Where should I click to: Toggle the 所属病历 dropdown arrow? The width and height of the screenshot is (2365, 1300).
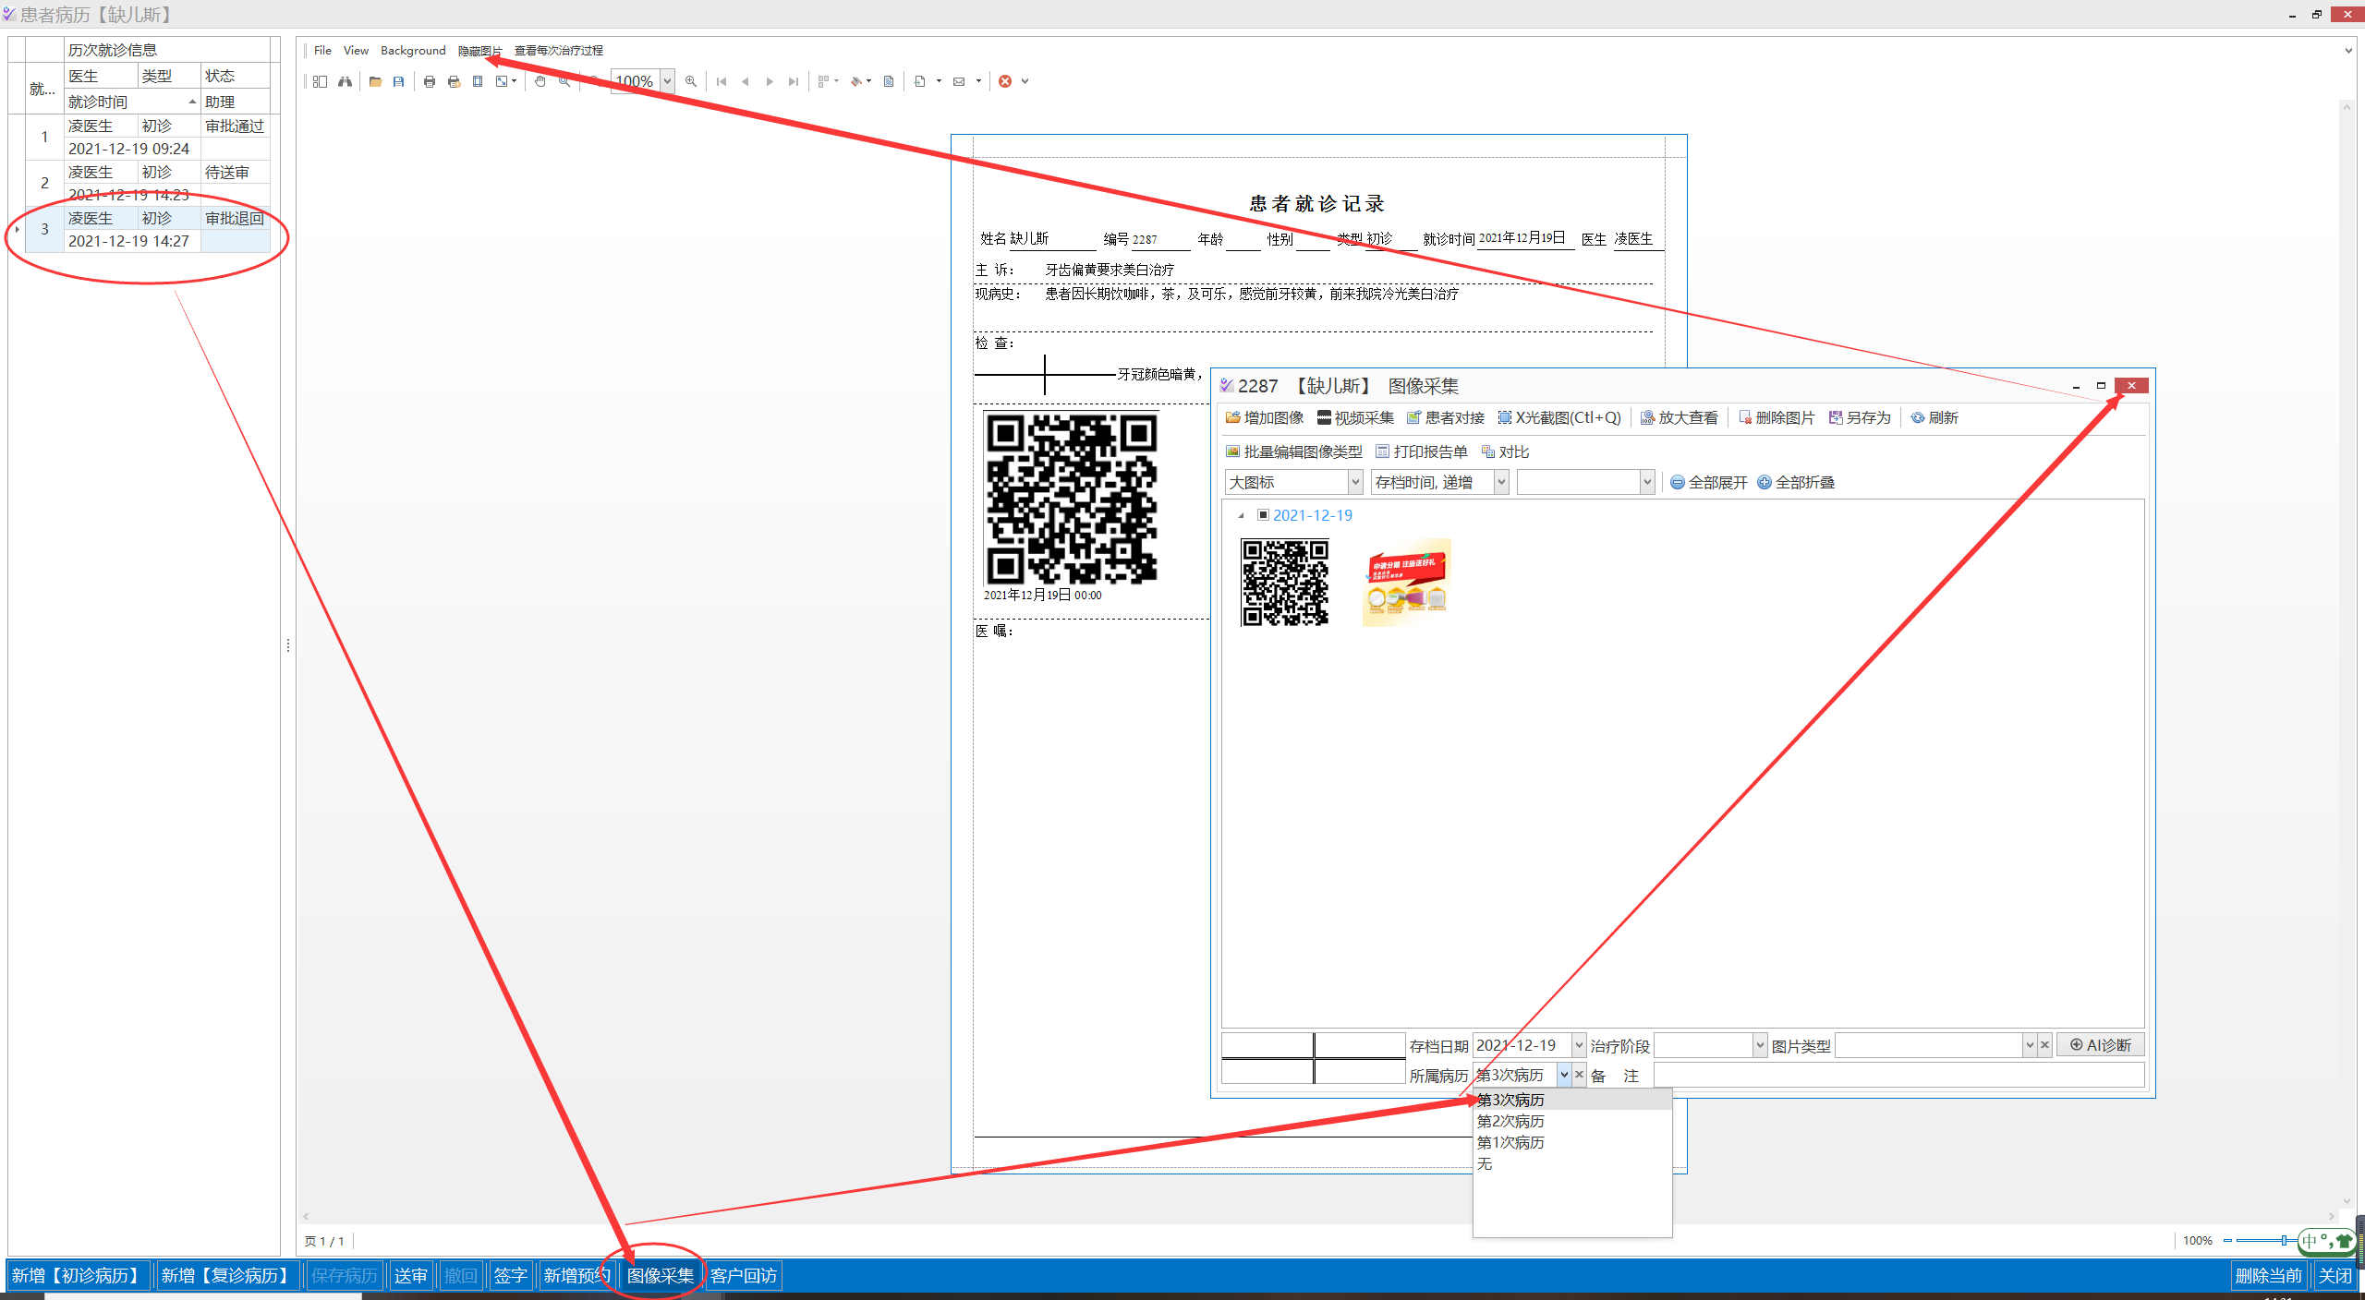click(1563, 1075)
